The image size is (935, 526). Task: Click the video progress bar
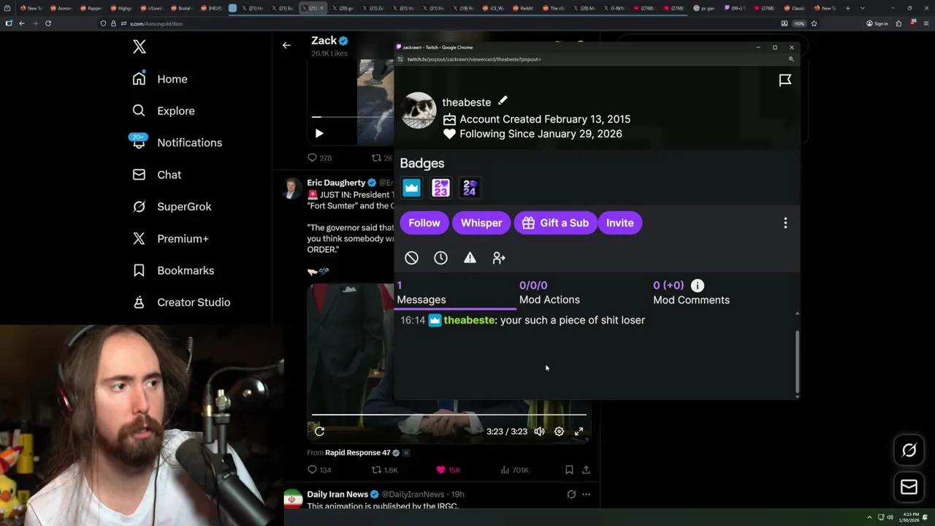(x=449, y=415)
